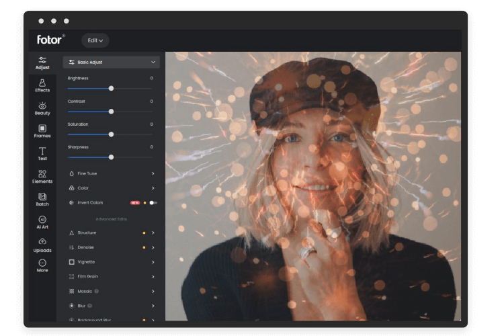Show More tools in sidebar
This screenshot has width=504, height=336.
coord(42,266)
